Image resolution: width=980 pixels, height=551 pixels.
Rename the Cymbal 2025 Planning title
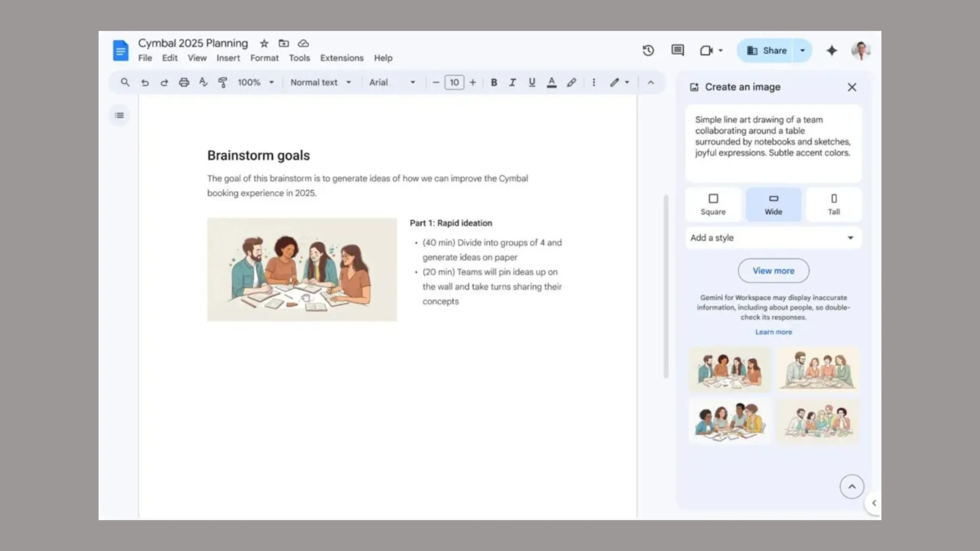pos(193,43)
